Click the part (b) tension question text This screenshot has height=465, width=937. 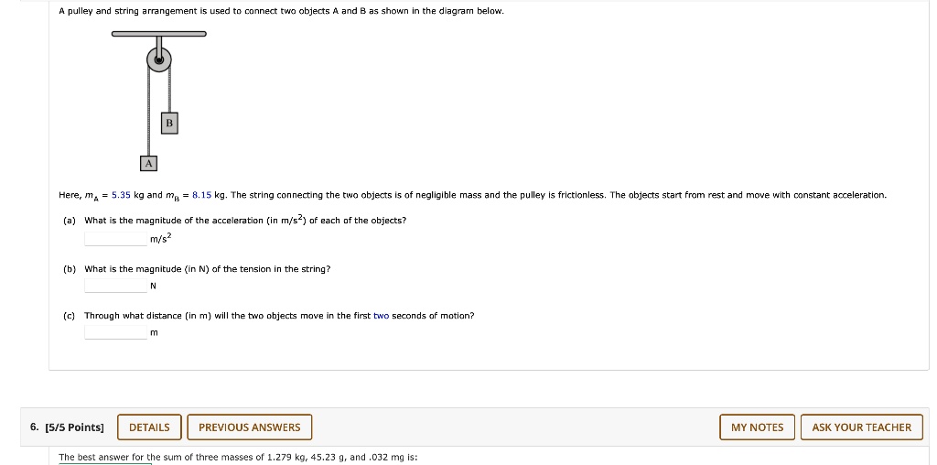point(208,269)
